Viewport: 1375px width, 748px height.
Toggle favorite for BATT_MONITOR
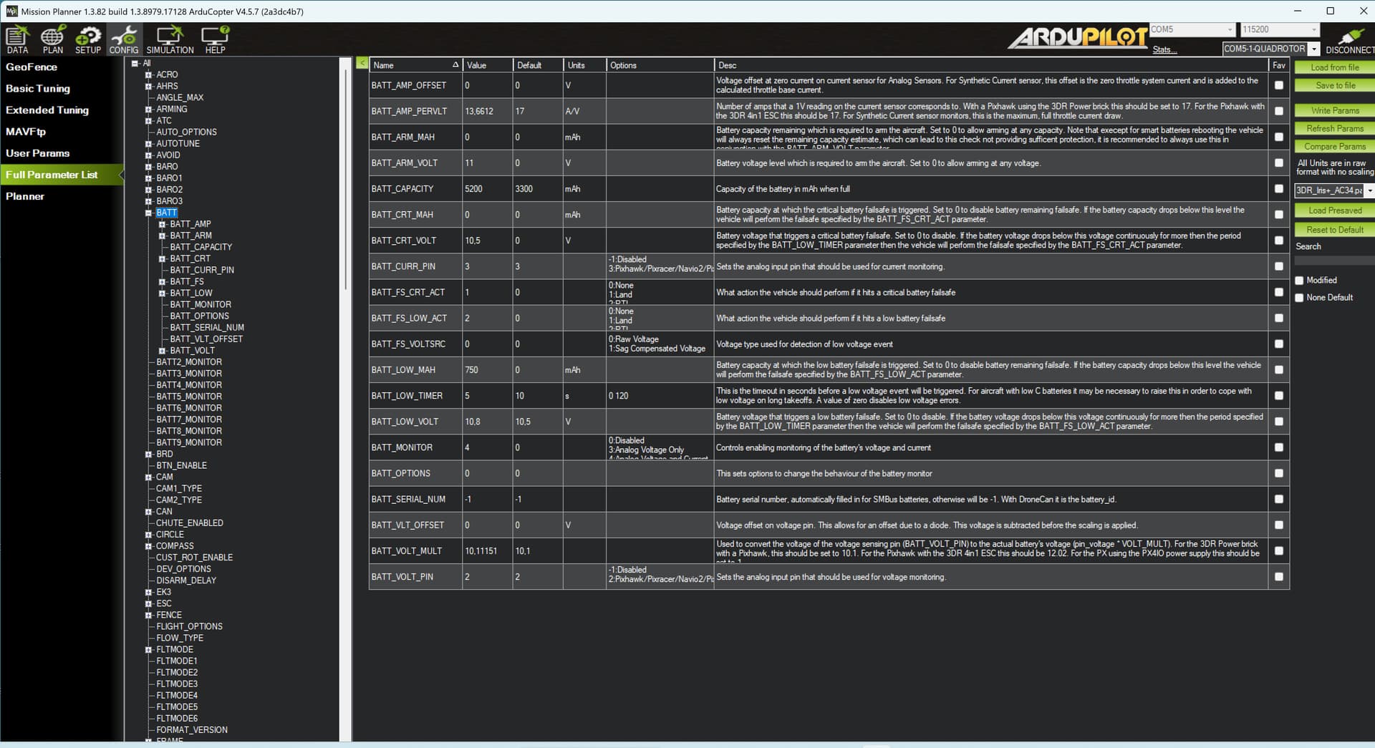point(1278,447)
